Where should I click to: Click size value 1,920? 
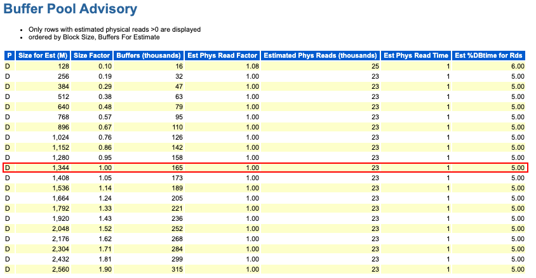[60, 218]
